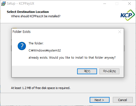Viewport: 136px width, 106px height.
Task: Select the C:\Windows\system32 path text
Action: [45, 50]
